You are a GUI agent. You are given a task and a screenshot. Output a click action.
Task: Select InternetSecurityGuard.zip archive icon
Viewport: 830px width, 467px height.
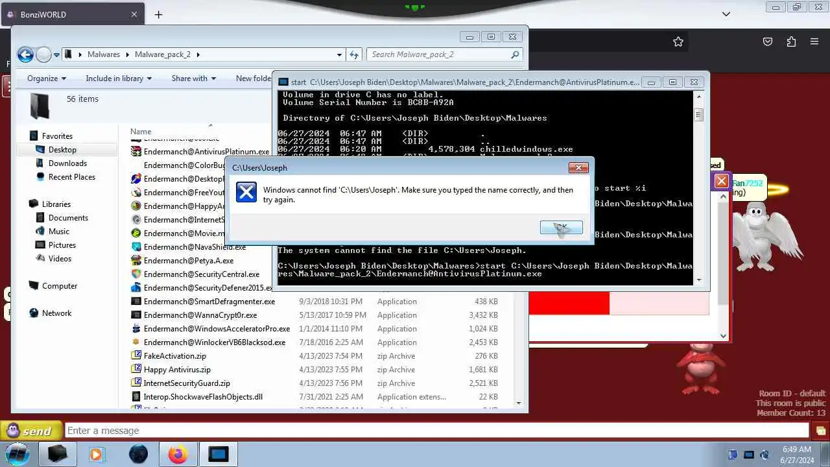tap(136, 383)
